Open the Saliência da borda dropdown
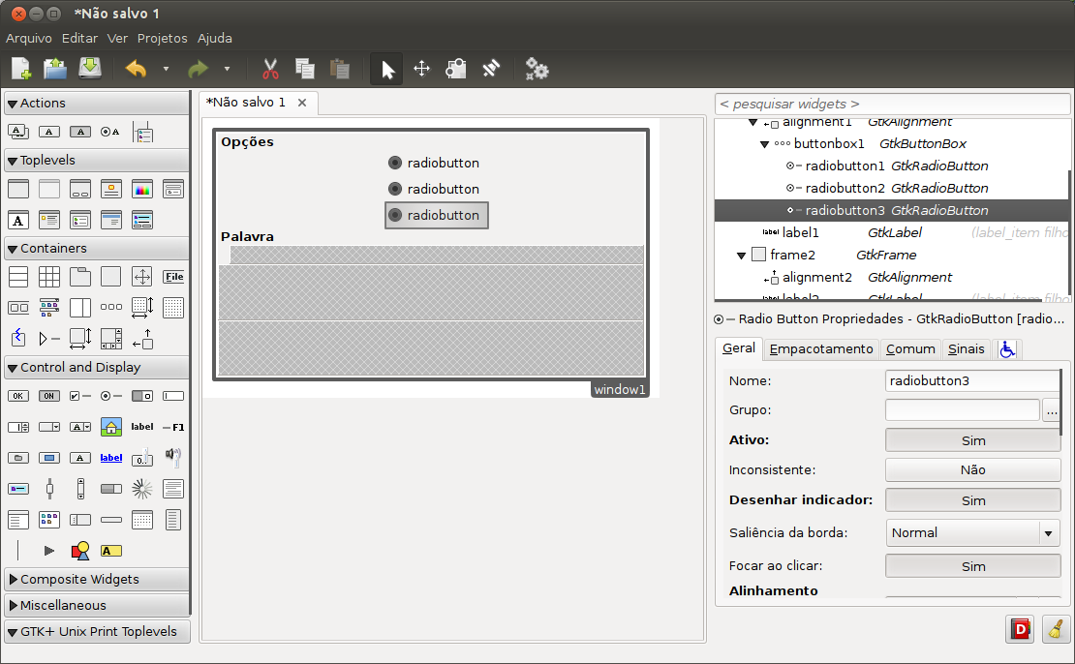Viewport: 1075px width, 664px height. pos(973,533)
